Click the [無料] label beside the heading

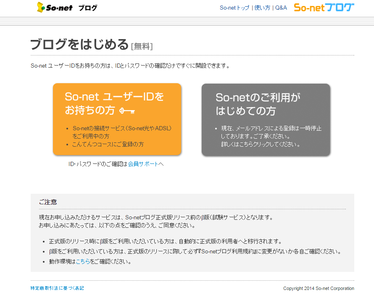142,46
